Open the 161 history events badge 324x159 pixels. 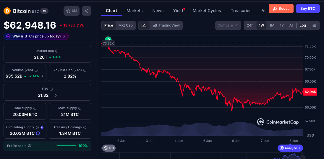point(109,148)
